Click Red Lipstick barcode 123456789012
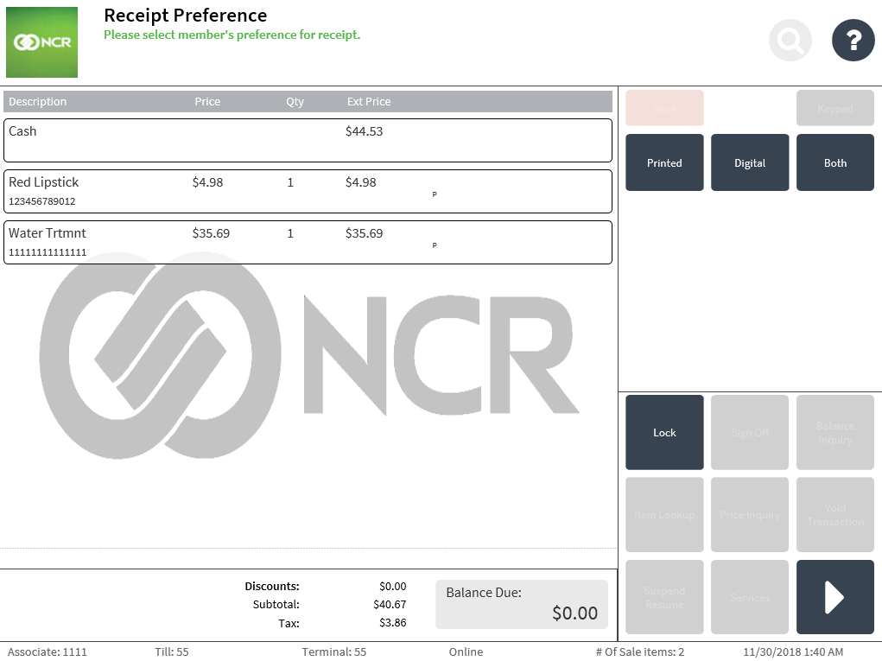Viewport: 882px width, 661px height. tap(42, 201)
